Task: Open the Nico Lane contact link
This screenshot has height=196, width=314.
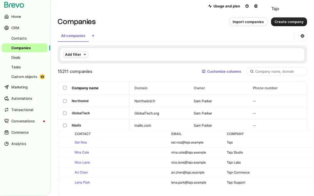Action: coord(82,162)
